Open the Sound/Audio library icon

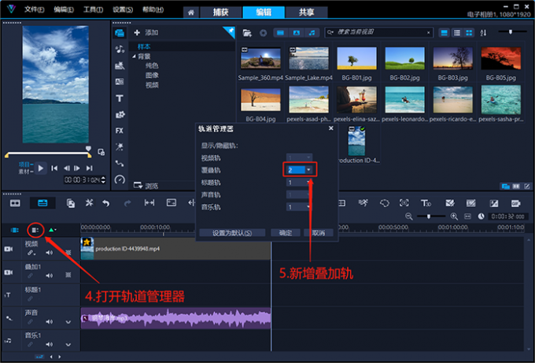[120, 49]
